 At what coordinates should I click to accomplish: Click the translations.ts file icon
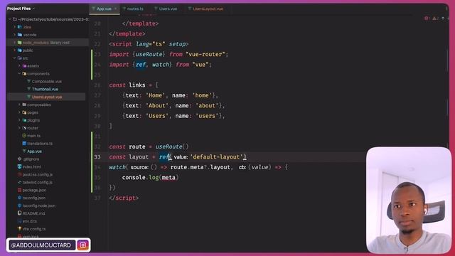(24, 144)
